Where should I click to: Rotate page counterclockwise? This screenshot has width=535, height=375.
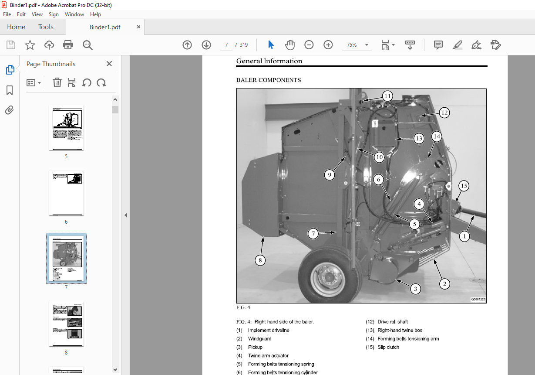pyautogui.click(x=87, y=82)
